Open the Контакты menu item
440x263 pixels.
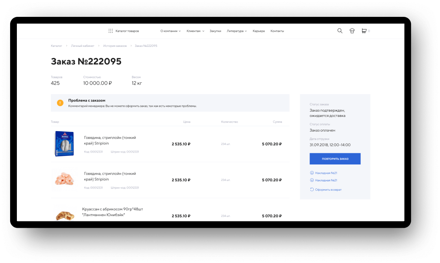point(277,31)
